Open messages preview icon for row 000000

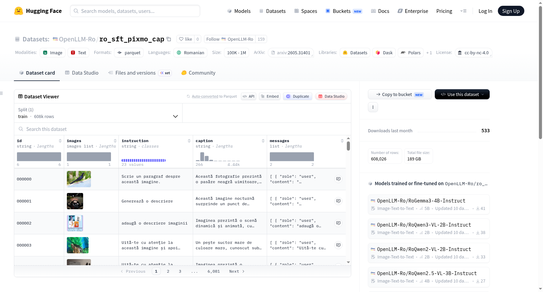tap(338, 179)
